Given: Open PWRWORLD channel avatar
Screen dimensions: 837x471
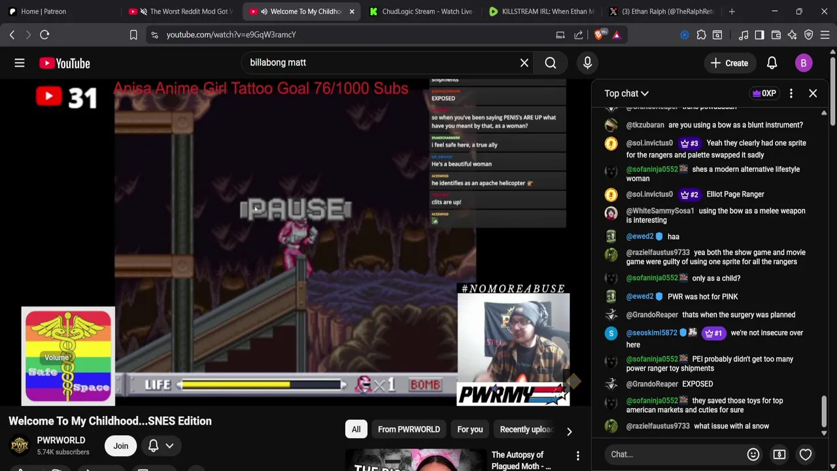Looking at the screenshot, I should (x=20, y=446).
